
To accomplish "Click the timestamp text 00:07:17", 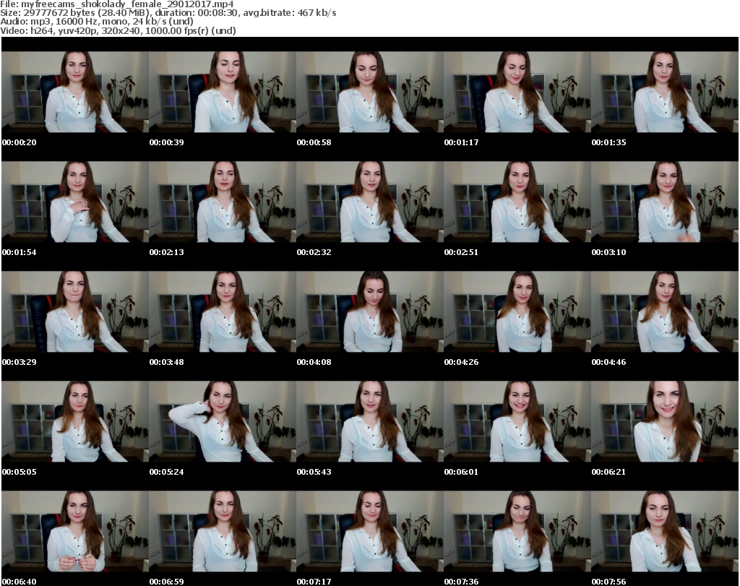I will click(314, 582).
